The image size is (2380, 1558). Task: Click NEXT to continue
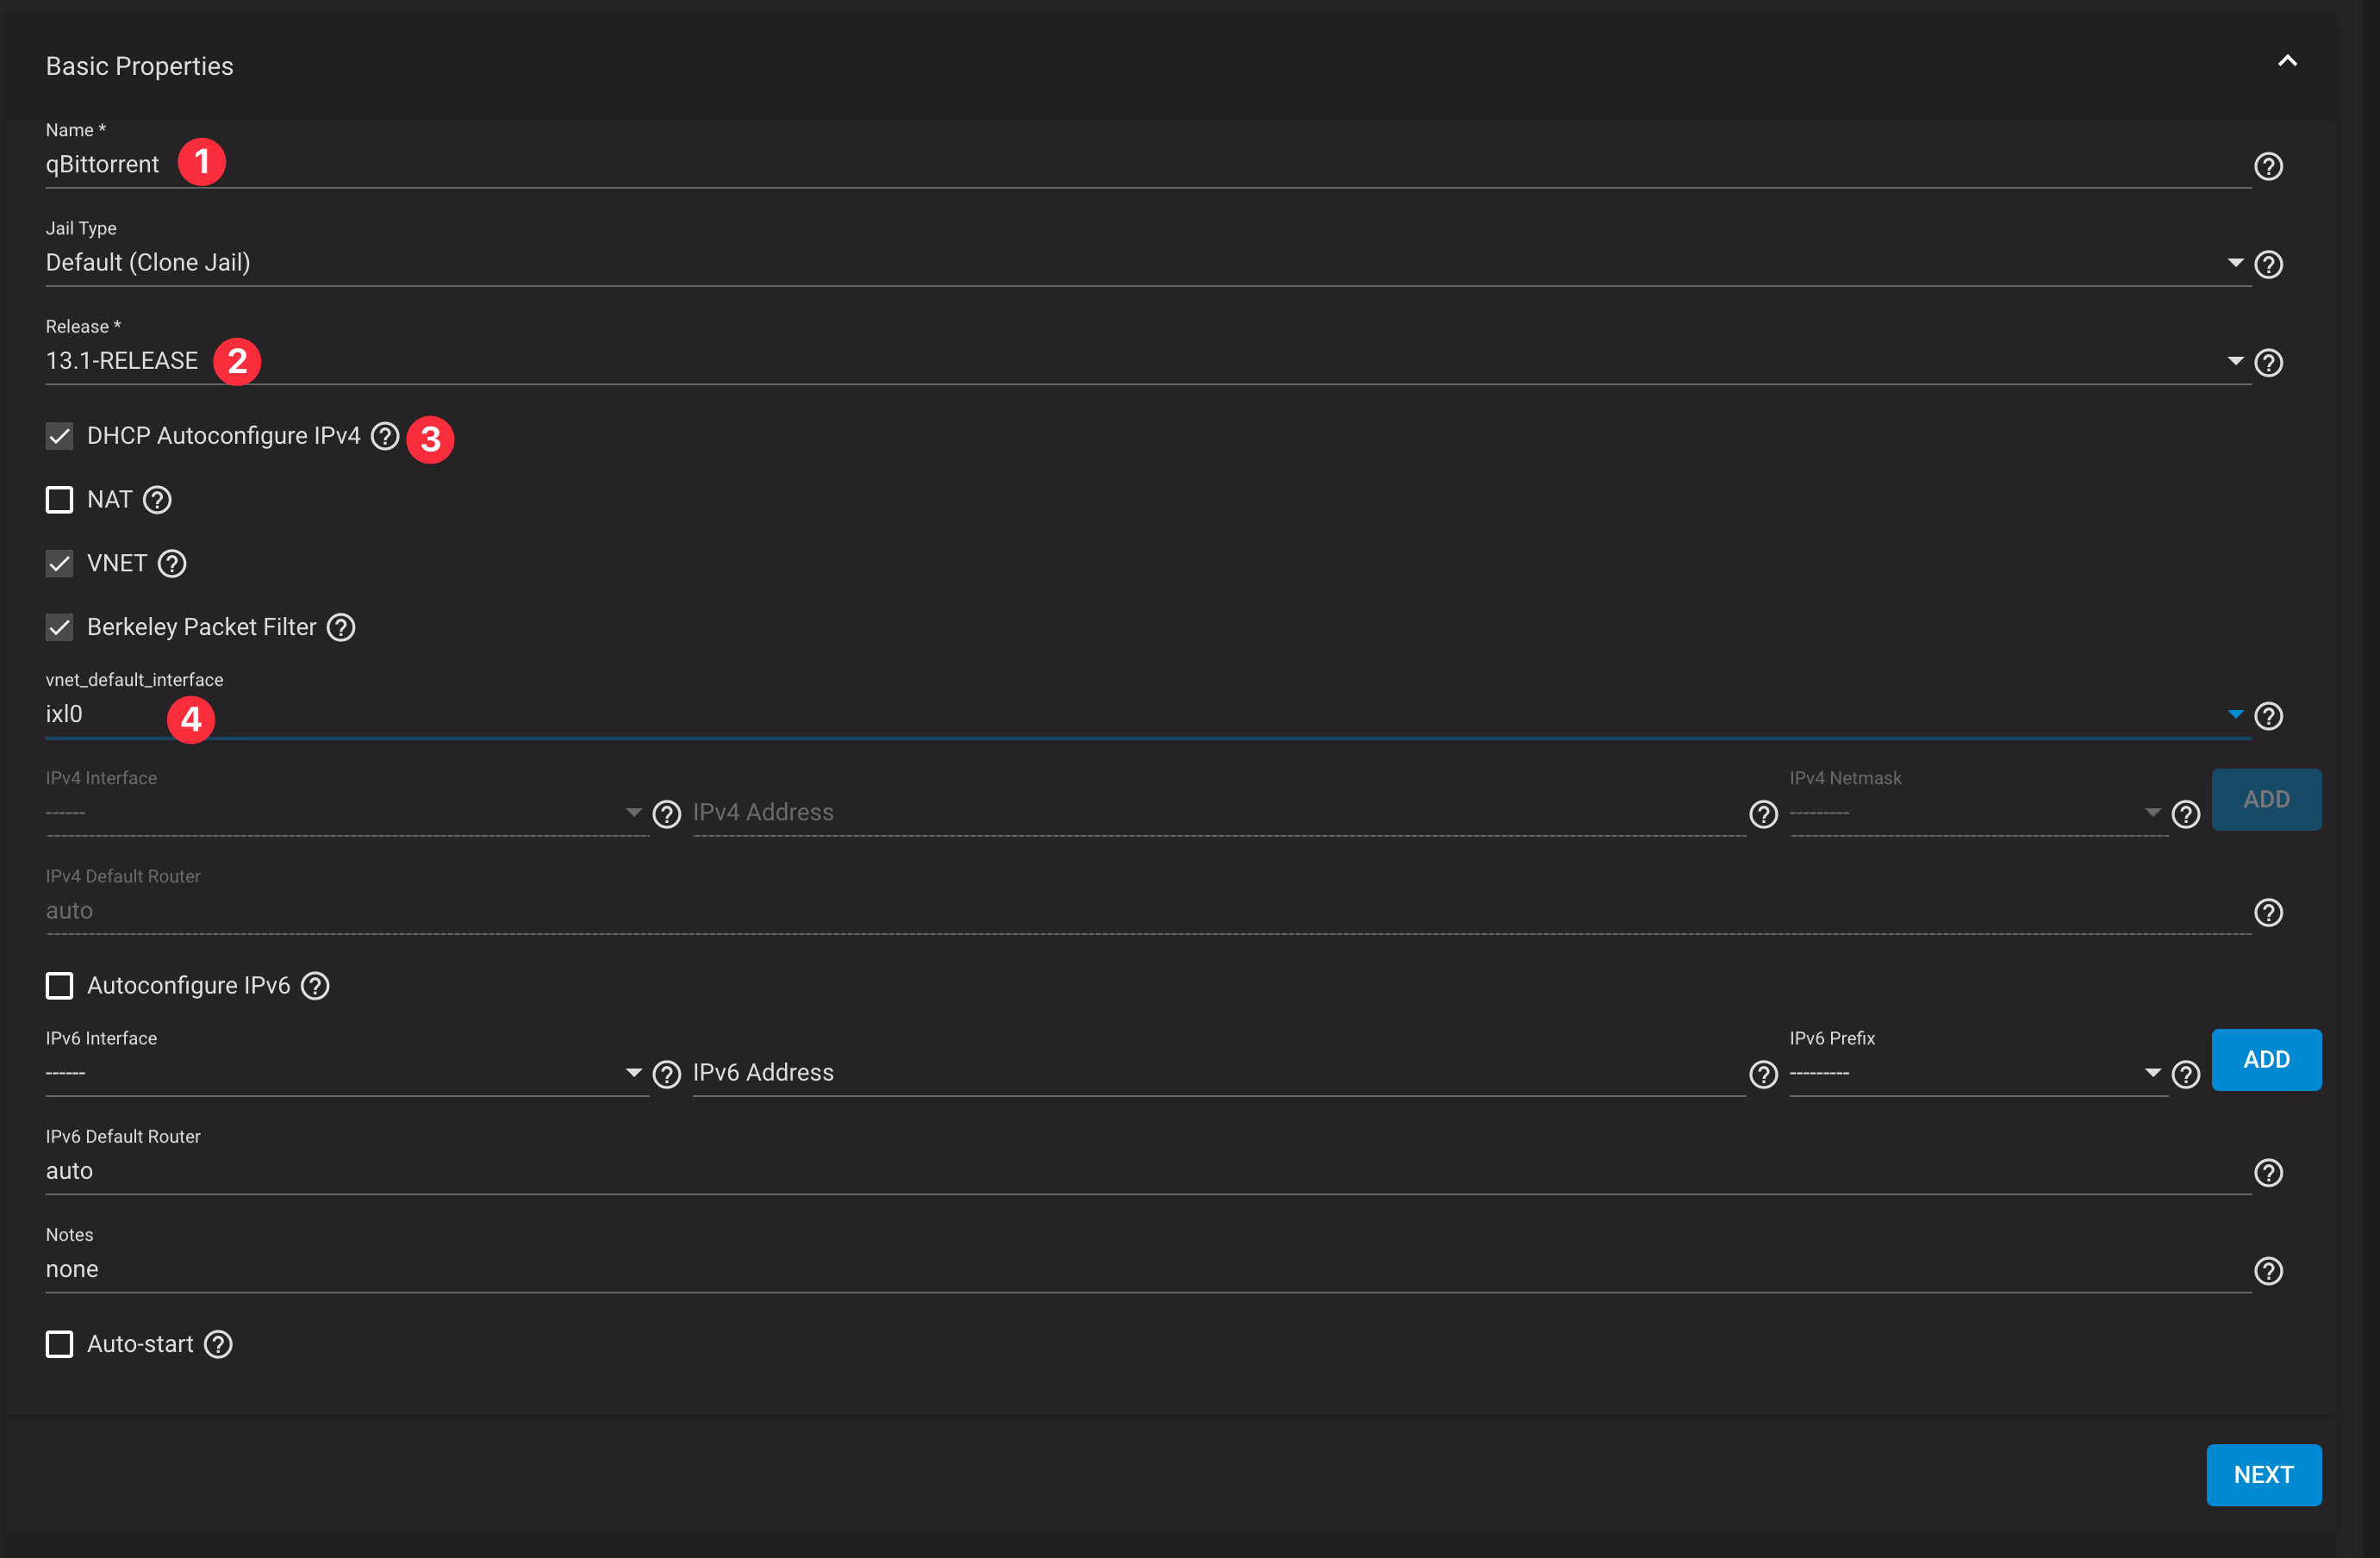click(x=2264, y=1475)
